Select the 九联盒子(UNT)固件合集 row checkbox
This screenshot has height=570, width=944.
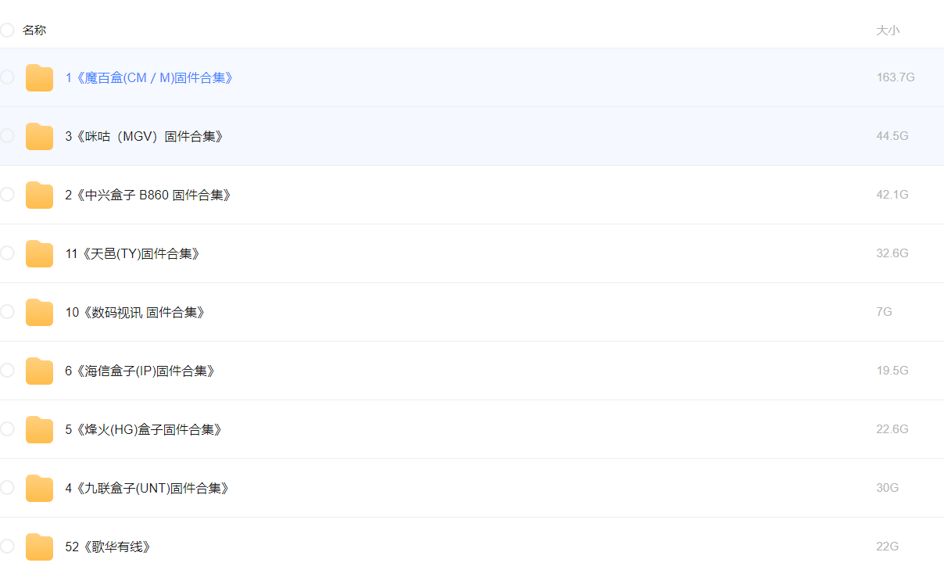tap(6, 487)
